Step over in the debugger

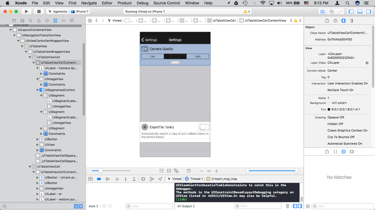[x=117, y=179]
